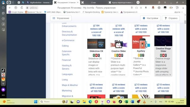Bookmark this page with bookmark icon

click(x=146, y=8)
